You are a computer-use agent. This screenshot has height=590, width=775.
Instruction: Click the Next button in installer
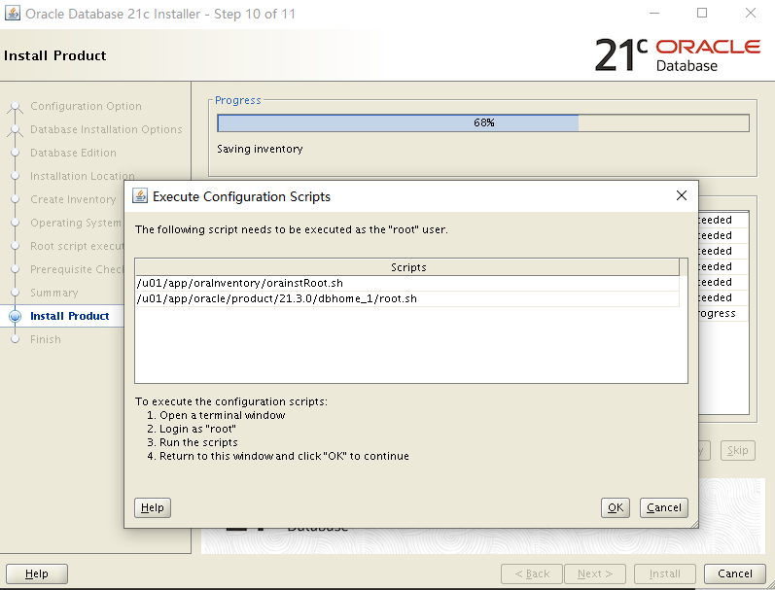pyautogui.click(x=595, y=573)
